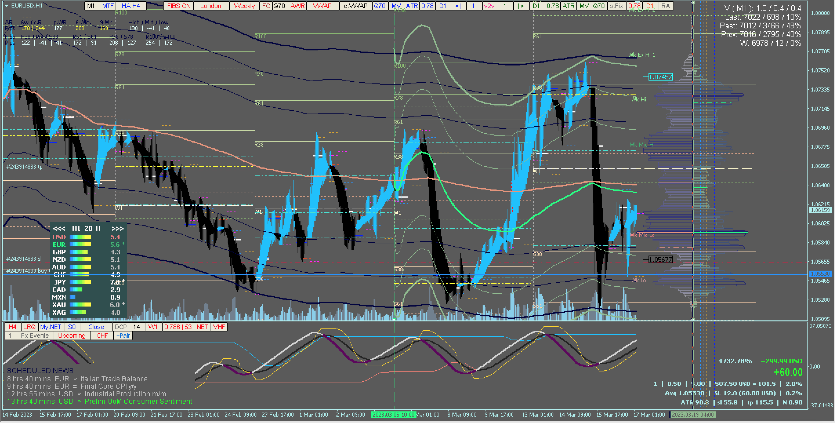Image resolution: width=835 pixels, height=423 pixels.
Task: Click the USD strength bar in meter
Action: pyautogui.click(x=80, y=237)
